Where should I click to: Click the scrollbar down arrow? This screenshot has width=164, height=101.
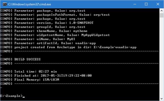coord(162,99)
